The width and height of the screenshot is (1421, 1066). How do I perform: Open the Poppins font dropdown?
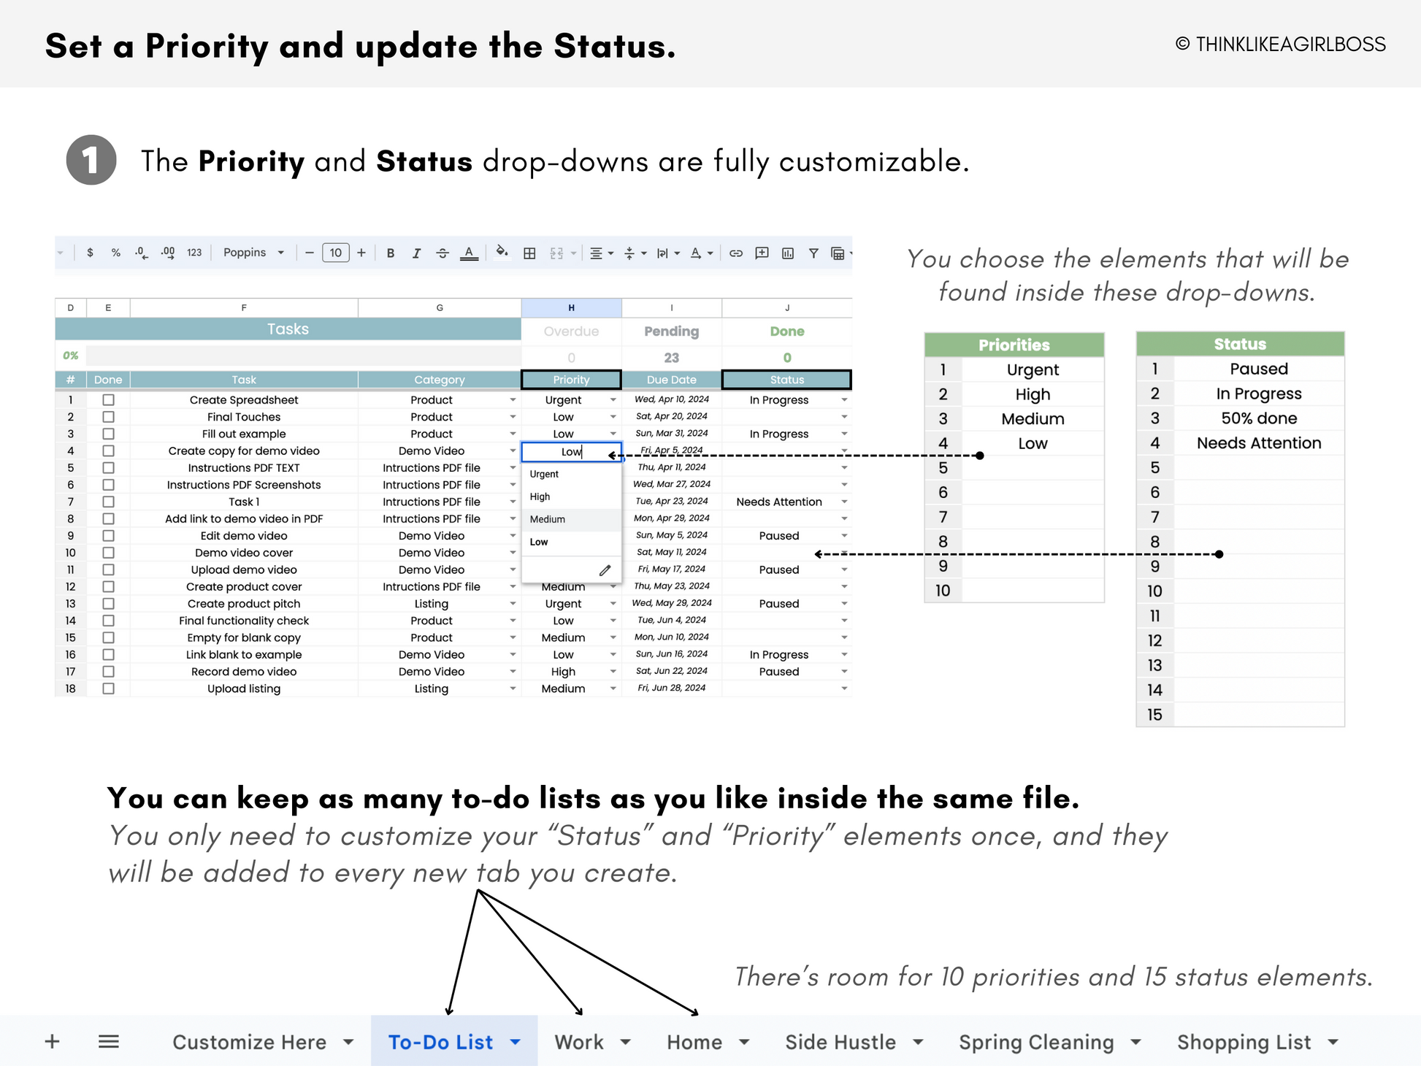pos(253,253)
